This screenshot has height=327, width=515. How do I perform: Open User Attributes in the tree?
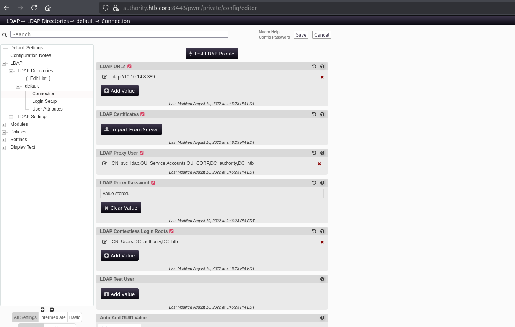point(47,109)
